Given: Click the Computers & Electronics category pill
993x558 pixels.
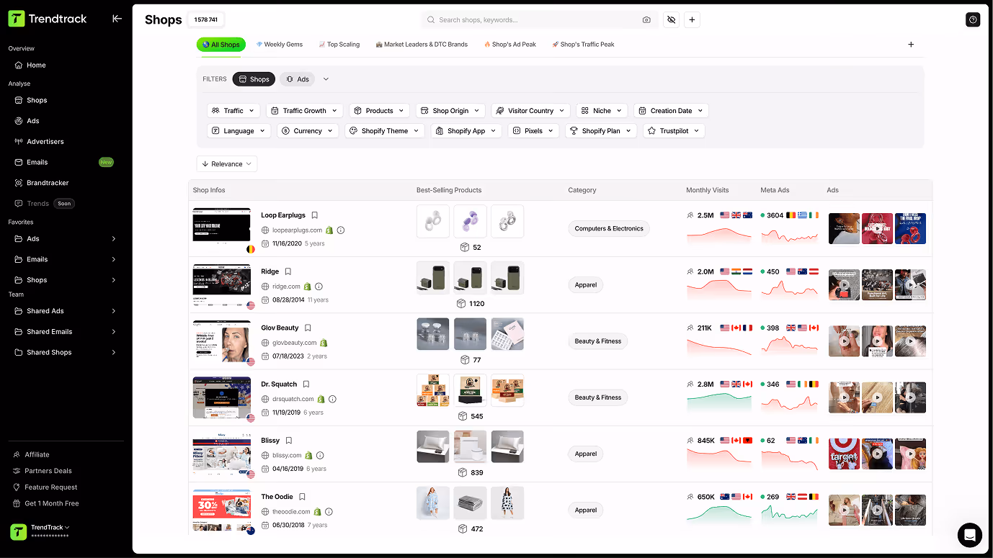Looking at the screenshot, I should 609,229.
